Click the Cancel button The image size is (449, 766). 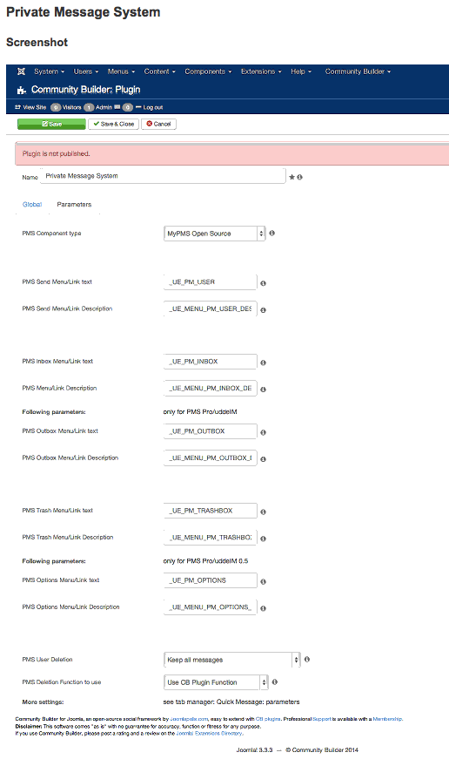pyautogui.click(x=158, y=124)
